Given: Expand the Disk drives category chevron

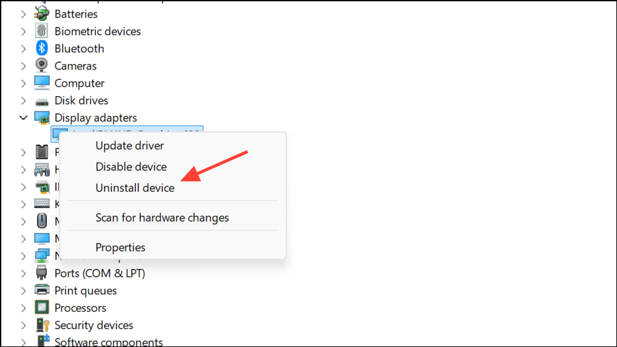Looking at the screenshot, I should point(24,101).
